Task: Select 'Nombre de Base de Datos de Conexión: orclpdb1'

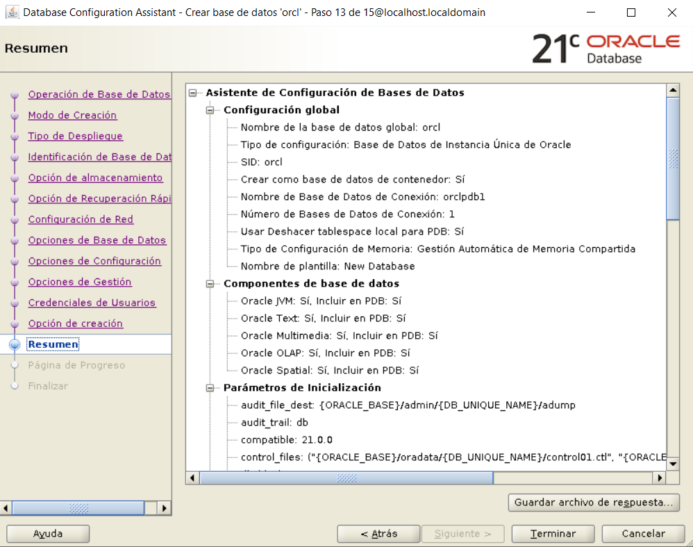Action: tap(362, 196)
